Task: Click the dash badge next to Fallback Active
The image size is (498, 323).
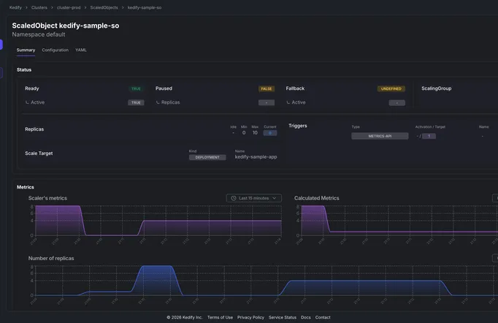Action: pos(397,103)
